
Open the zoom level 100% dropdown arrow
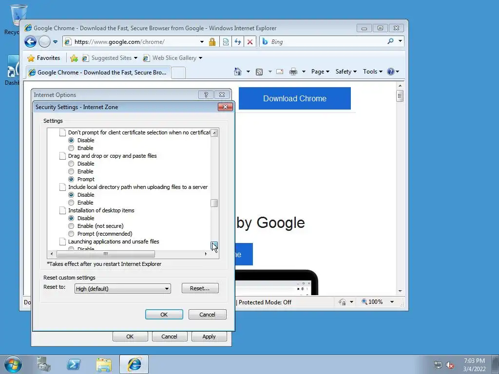[x=392, y=302]
